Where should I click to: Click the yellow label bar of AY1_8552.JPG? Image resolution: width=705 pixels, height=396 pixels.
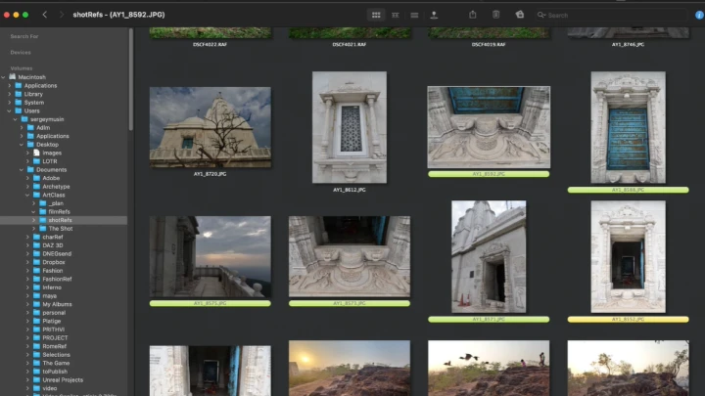click(x=628, y=319)
